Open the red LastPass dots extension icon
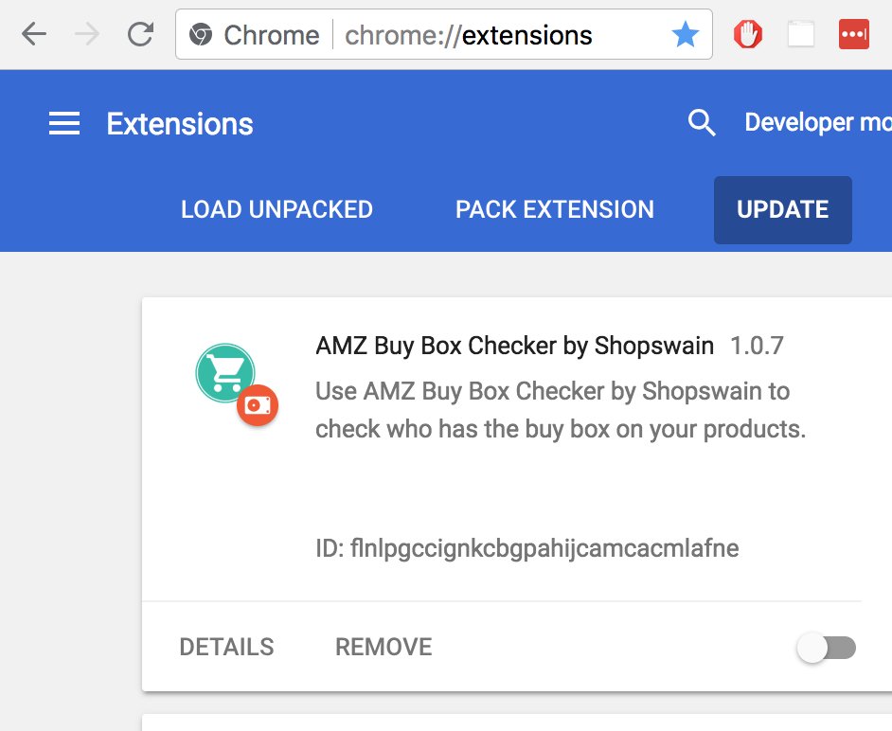This screenshot has height=731, width=892. click(854, 35)
